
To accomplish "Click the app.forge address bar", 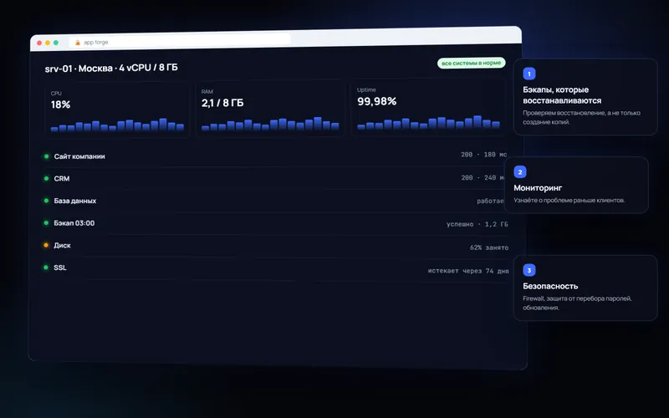I will (x=180, y=40).
